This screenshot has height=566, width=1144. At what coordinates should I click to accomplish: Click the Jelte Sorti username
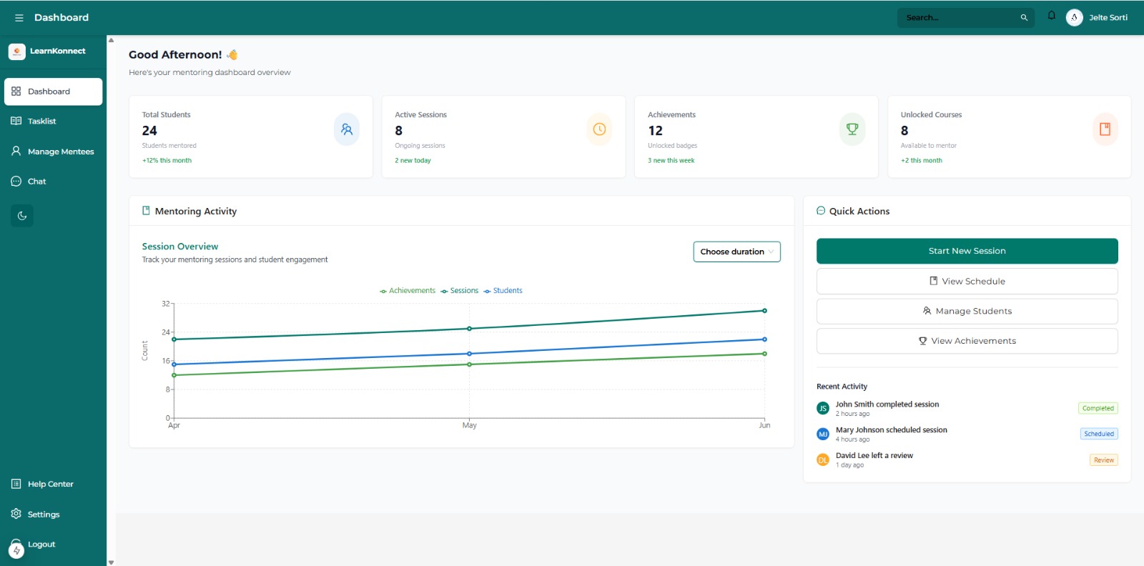pyautogui.click(x=1108, y=18)
